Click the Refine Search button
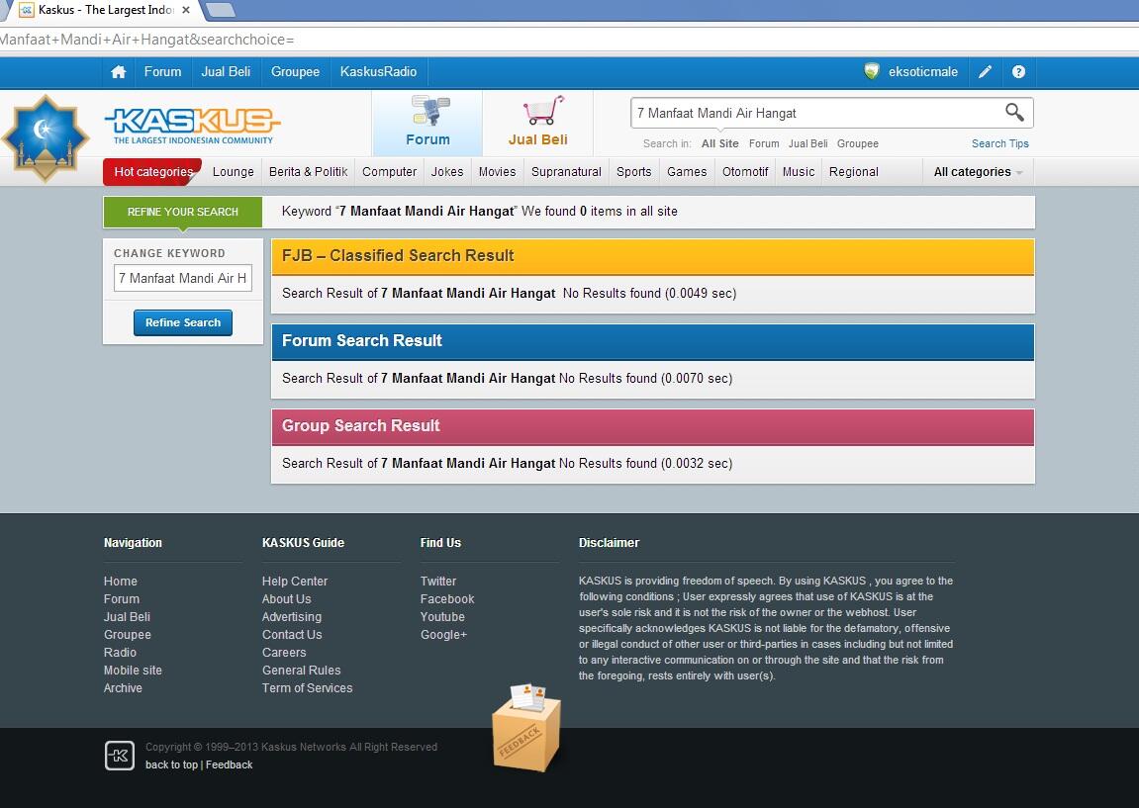The height and width of the screenshot is (808, 1139). pos(183,322)
